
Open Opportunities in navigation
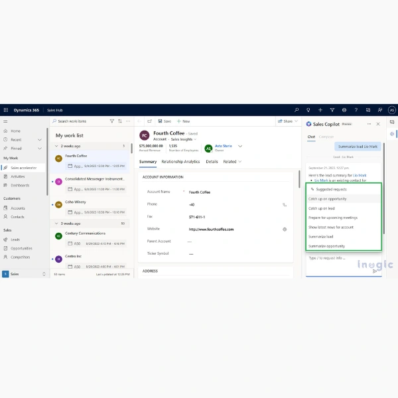(x=23, y=248)
